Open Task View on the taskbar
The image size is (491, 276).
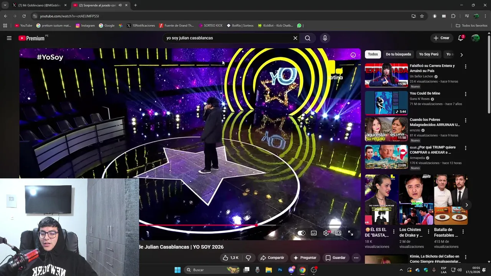[x=247, y=270]
